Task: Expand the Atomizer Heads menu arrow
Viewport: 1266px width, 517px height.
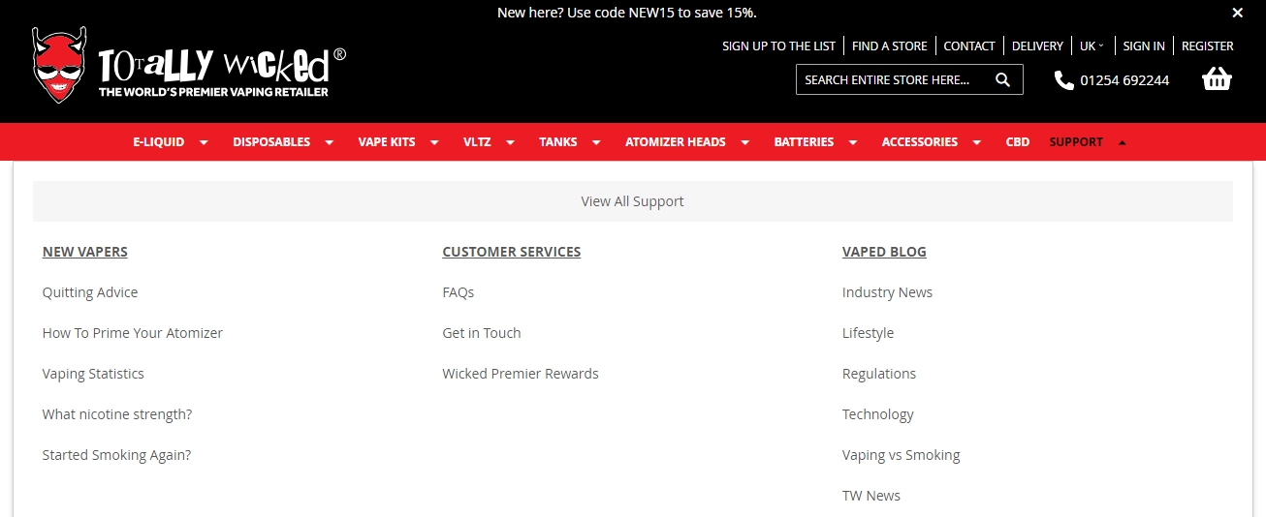Action: pos(744,142)
